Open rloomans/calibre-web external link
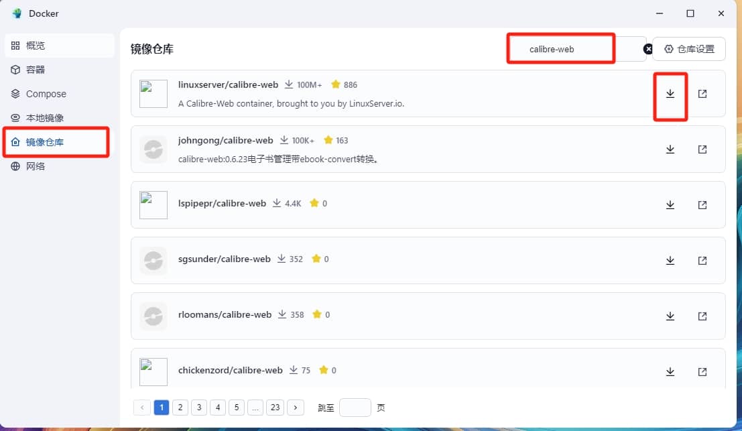742x431 pixels. [702, 316]
